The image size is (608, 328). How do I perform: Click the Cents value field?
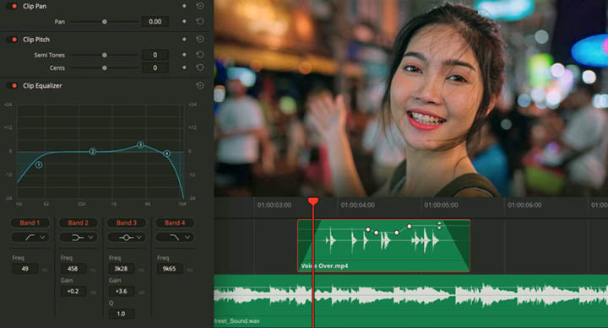click(155, 67)
